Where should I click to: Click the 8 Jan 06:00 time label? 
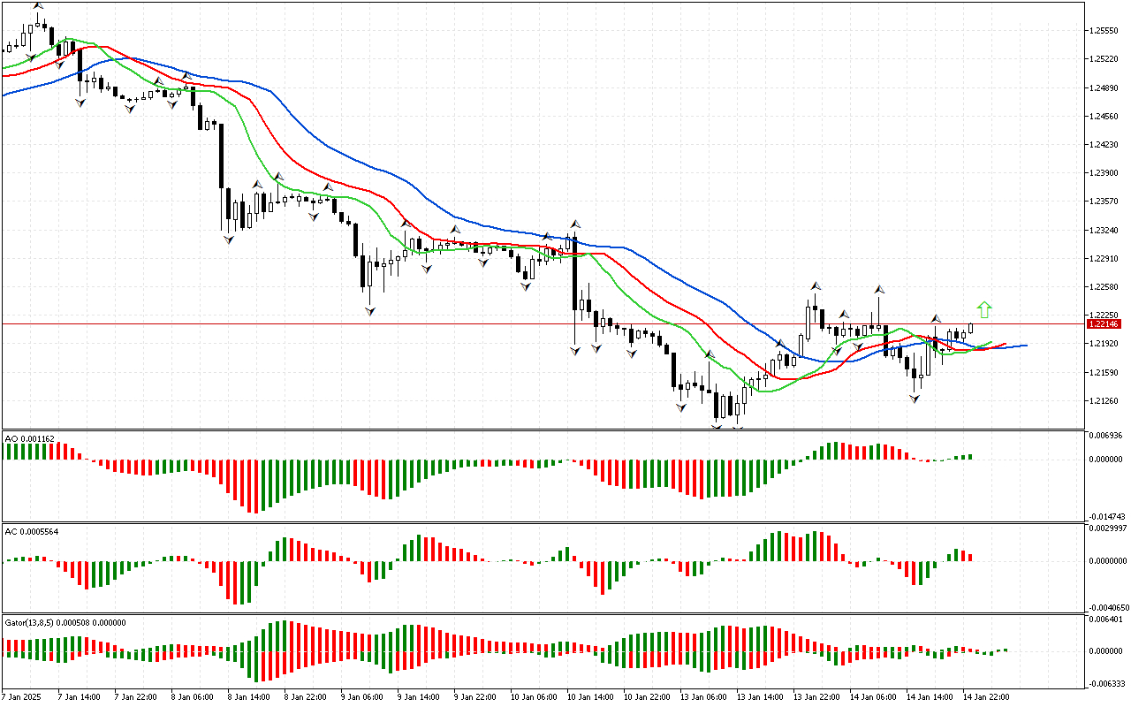point(193,696)
